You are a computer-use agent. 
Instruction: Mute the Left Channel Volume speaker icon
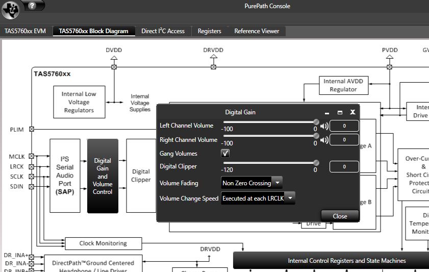324,126
